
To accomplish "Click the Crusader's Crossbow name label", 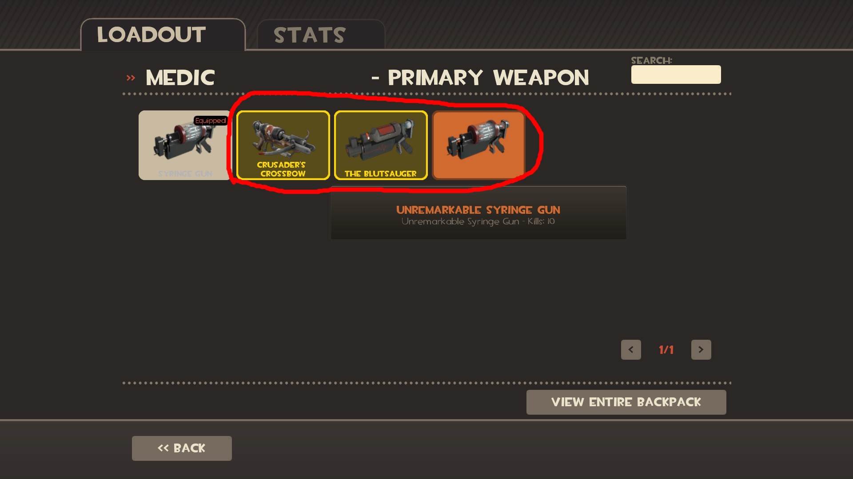I will pyautogui.click(x=282, y=169).
